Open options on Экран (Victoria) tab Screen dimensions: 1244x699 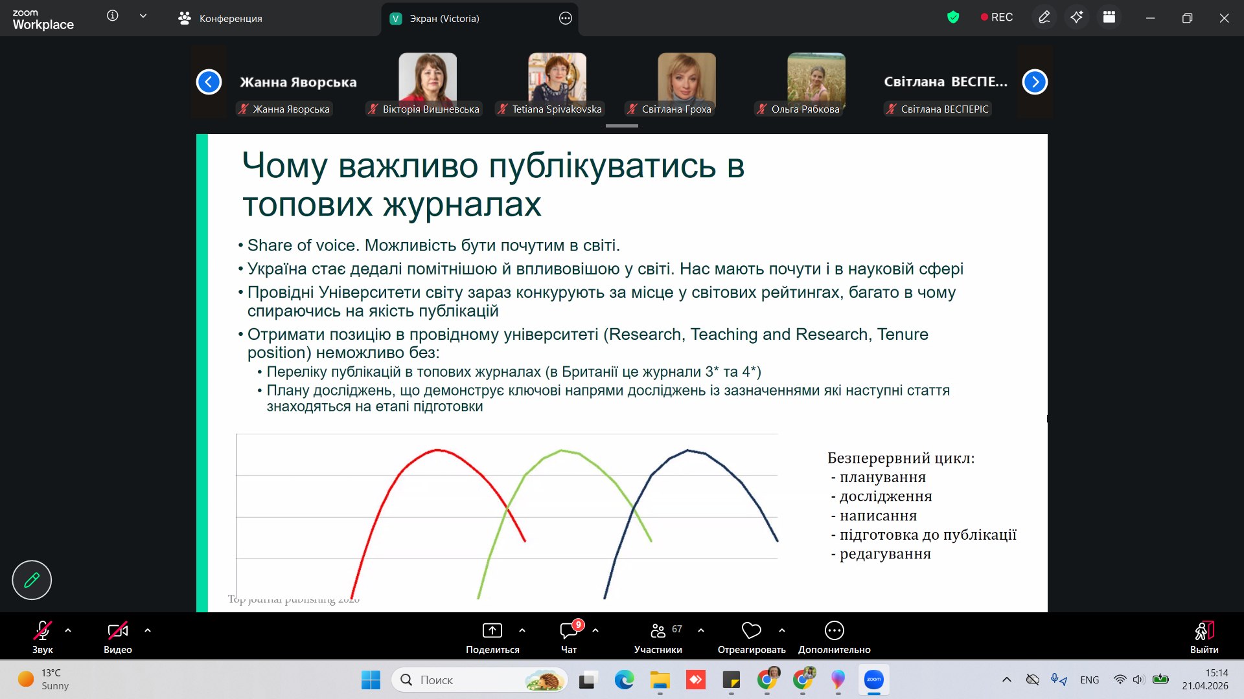565,18
